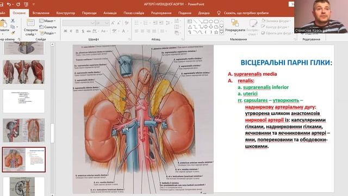Select the Curve line shape
348x196 pixels.
coord(200,32)
